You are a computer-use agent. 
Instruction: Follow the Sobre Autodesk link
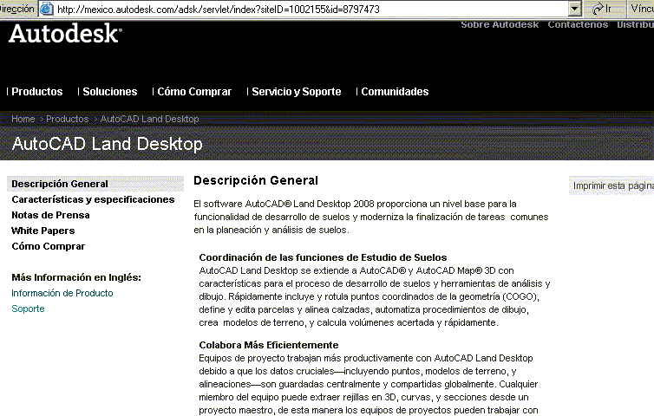(x=500, y=25)
